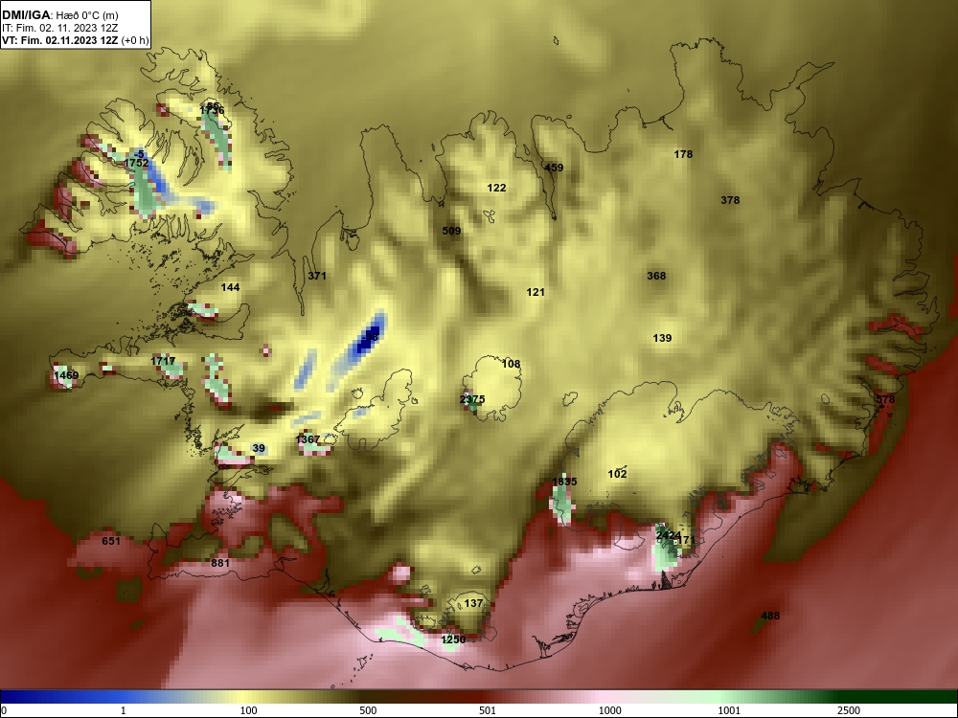Image resolution: width=958 pixels, height=718 pixels.
Task: Select the 102 map value
Action: tap(618, 474)
